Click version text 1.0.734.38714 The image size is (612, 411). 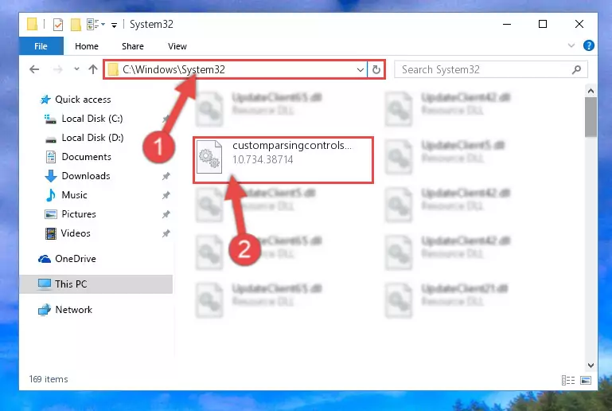point(263,159)
